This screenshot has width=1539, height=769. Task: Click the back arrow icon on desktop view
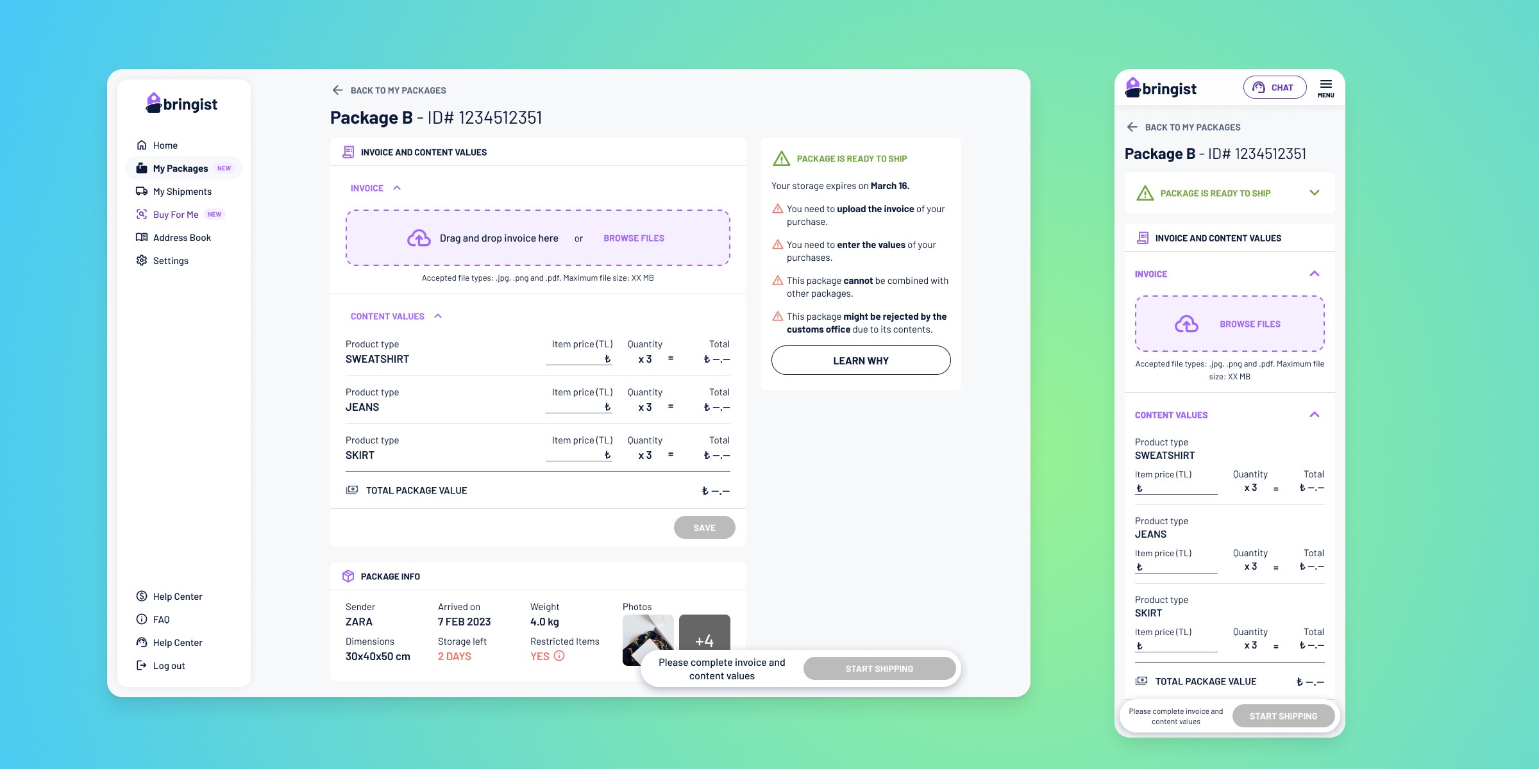(337, 90)
